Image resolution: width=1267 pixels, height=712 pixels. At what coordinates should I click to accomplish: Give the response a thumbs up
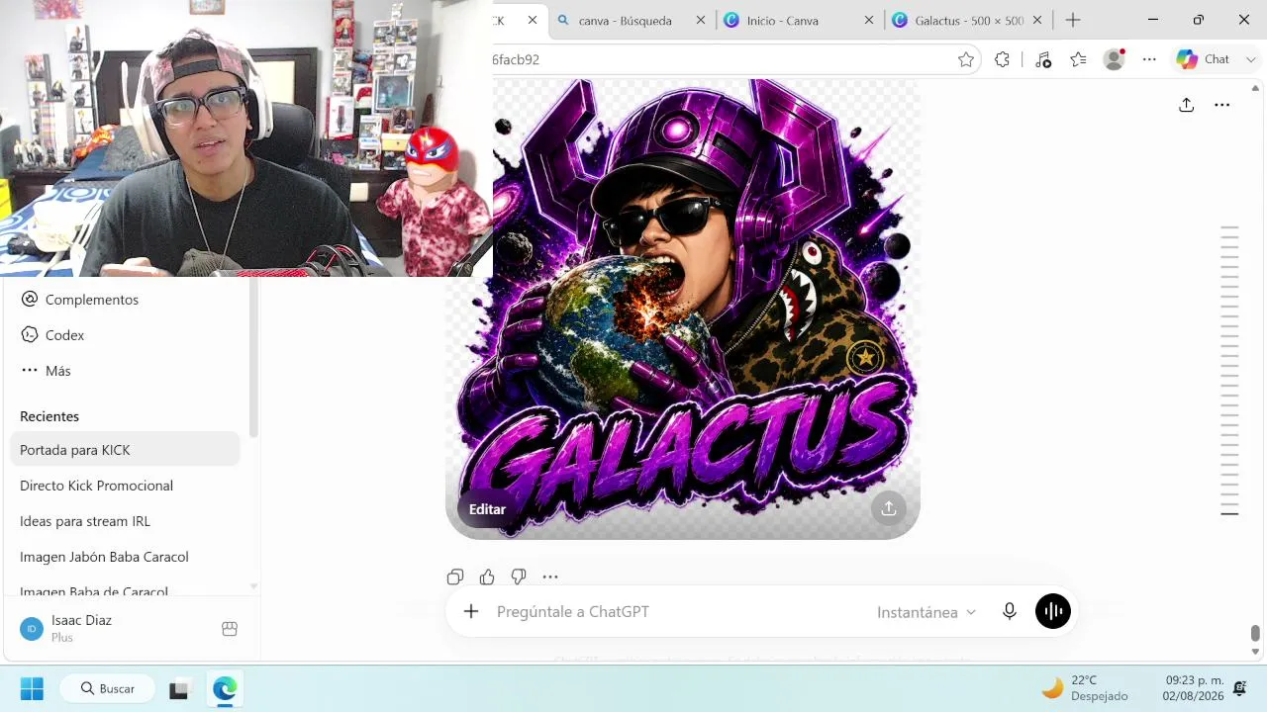487,577
